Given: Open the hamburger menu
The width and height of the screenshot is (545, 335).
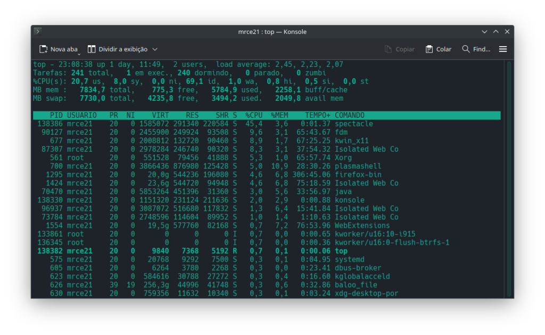Looking at the screenshot, I should (503, 49).
